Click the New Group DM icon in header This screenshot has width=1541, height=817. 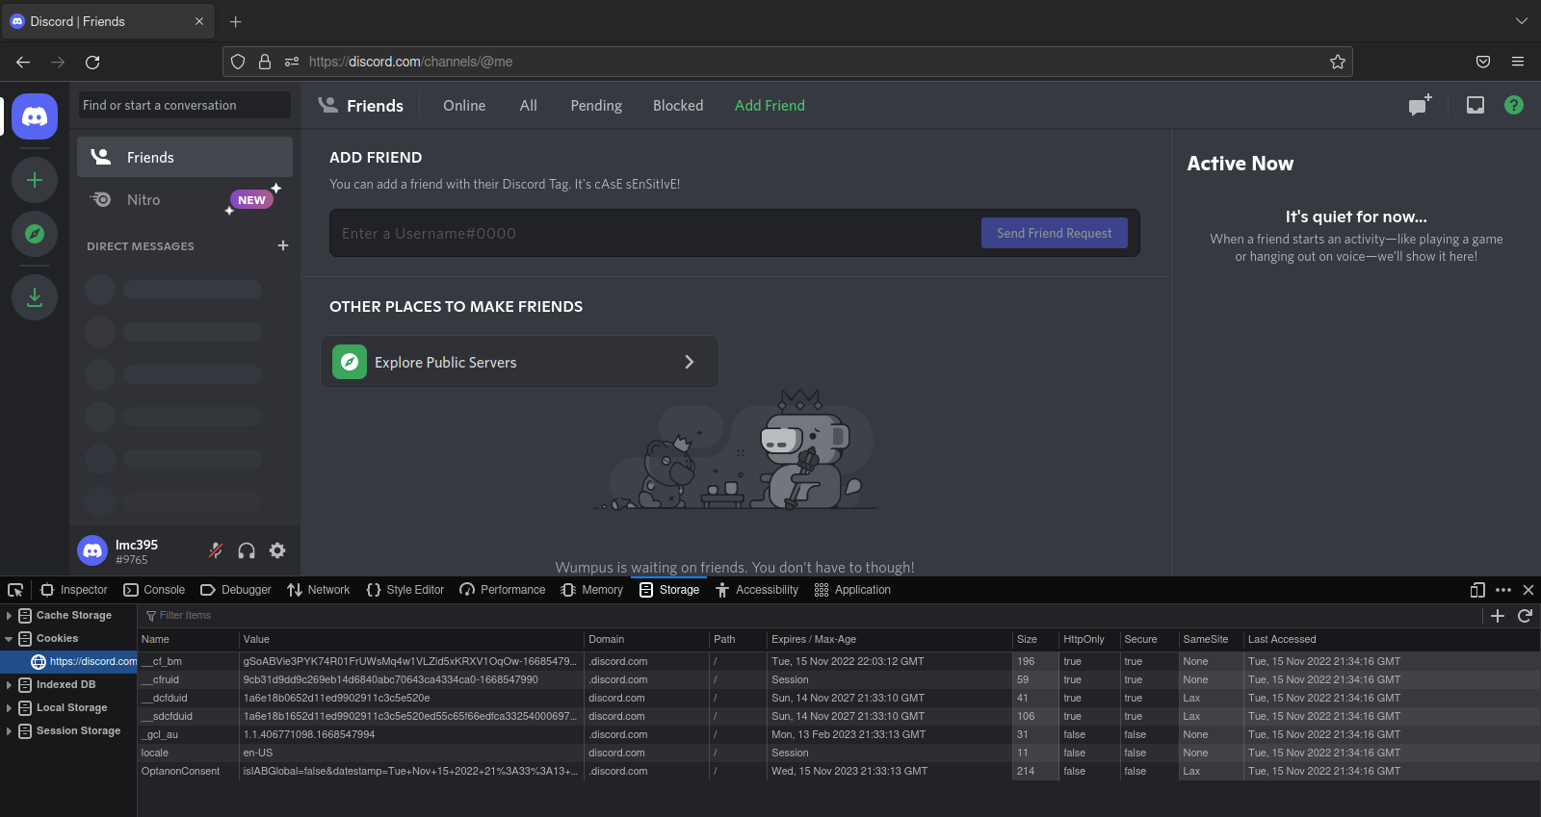click(x=1420, y=105)
